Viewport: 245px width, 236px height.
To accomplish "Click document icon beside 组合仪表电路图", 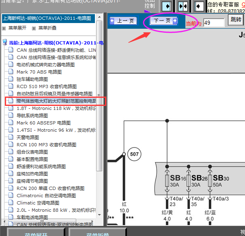I will click(11, 152).
